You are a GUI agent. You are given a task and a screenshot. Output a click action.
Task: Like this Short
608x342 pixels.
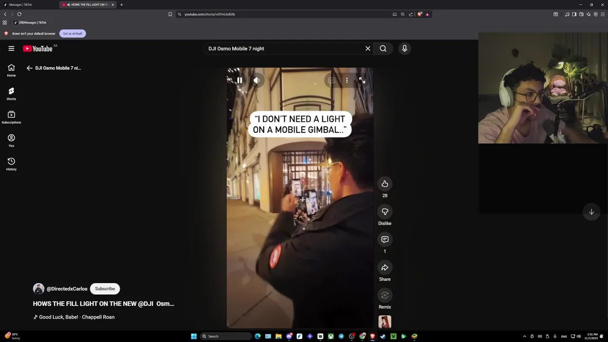pyautogui.click(x=385, y=184)
